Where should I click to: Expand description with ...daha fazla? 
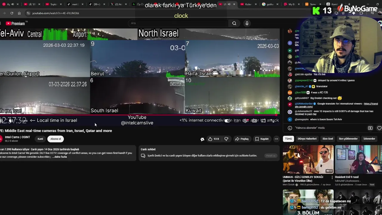coord(60,157)
